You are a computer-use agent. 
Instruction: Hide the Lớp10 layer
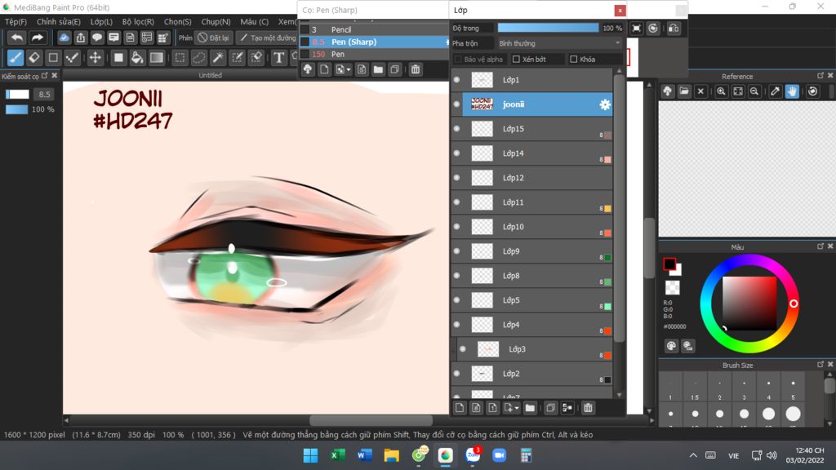[x=457, y=227]
